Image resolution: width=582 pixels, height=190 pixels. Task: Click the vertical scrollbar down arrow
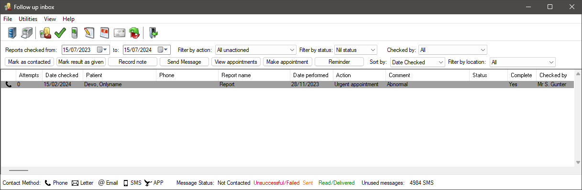[578, 162]
